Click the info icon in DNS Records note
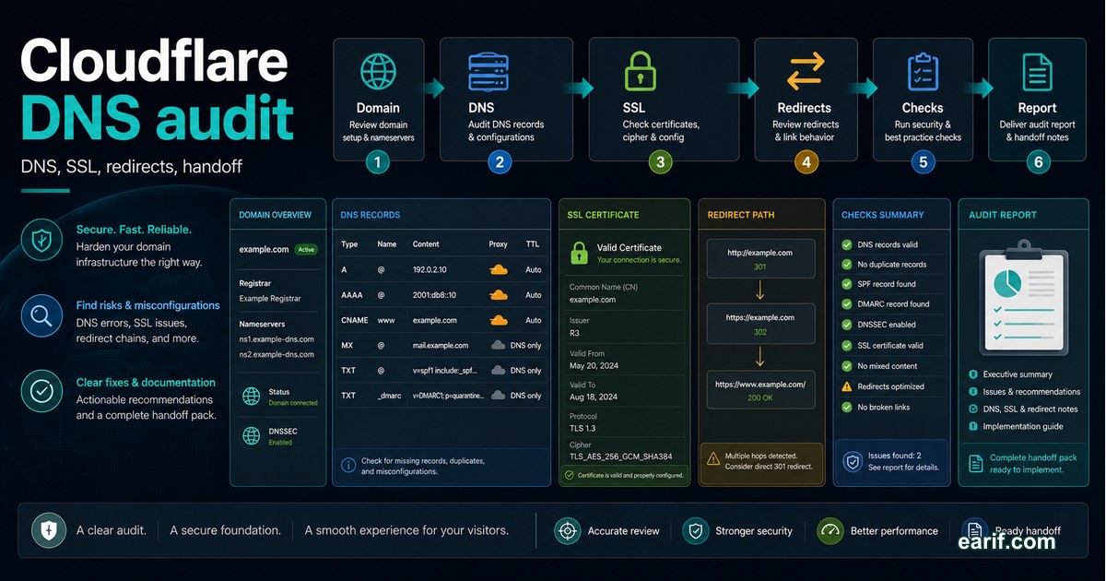Screen dimensions: 1106x581 tap(348, 465)
